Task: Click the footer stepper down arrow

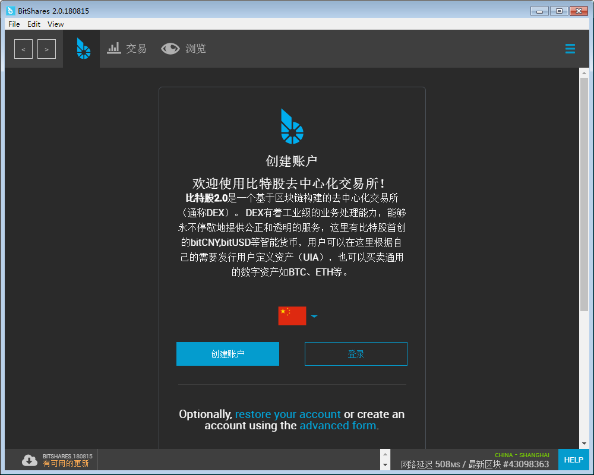Action: point(385,465)
